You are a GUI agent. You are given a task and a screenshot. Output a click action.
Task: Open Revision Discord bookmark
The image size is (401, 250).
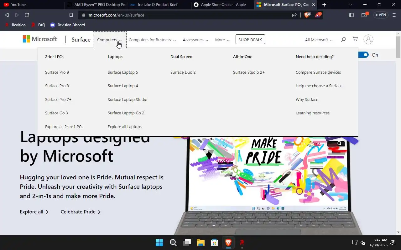[x=67, y=25]
